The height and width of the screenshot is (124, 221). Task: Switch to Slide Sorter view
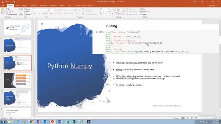(x=187, y=118)
